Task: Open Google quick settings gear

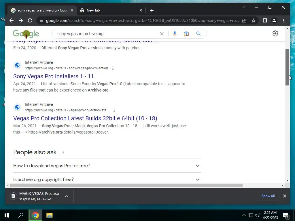Action: pyautogui.click(x=275, y=33)
